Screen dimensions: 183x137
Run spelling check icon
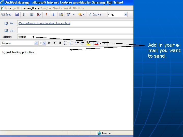pyautogui.click(x=69, y=14)
